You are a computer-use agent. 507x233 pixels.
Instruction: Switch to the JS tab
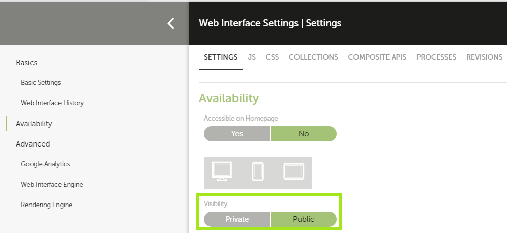[252, 57]
